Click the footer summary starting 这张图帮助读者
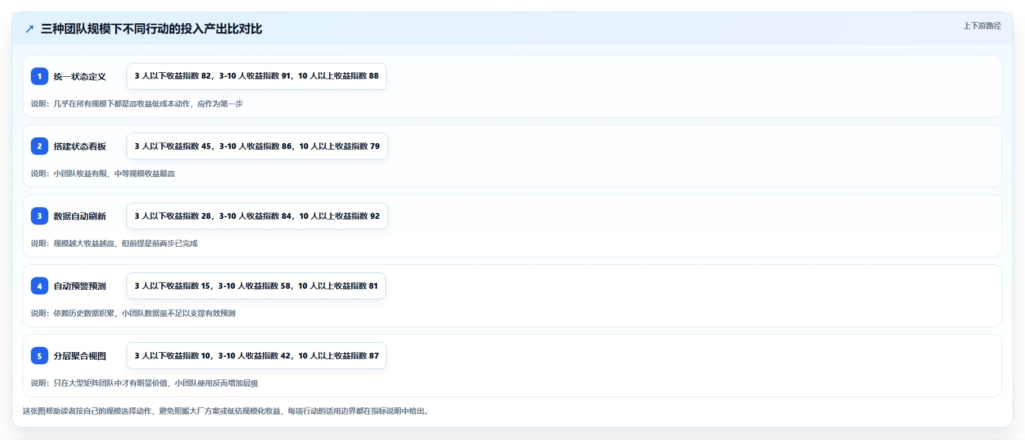Image resolution: width=1025 pixels, height=440 pixels. click(227, 411)
